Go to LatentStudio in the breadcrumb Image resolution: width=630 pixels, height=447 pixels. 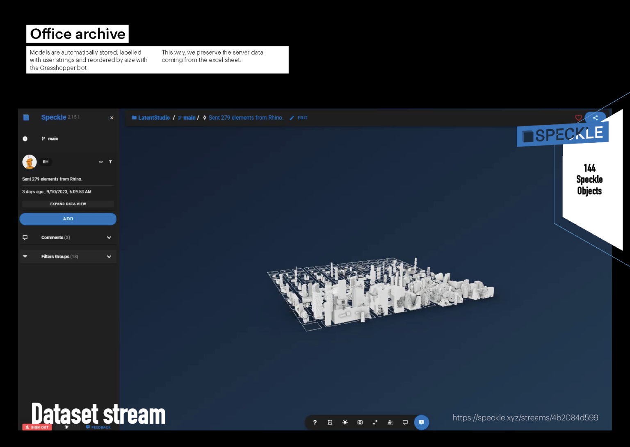tap(154, 118)
